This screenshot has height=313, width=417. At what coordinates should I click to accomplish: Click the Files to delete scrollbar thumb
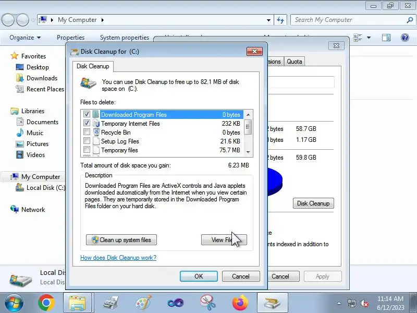[x=248, y=127]
